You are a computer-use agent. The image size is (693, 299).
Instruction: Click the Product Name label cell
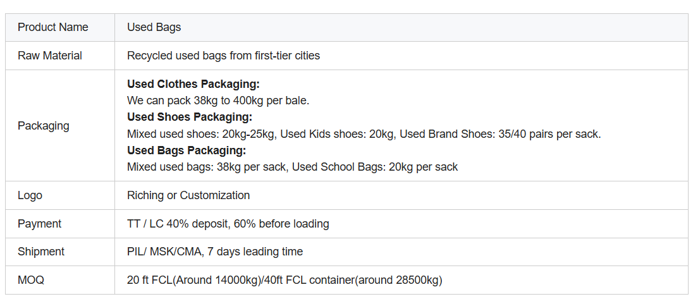60,27
